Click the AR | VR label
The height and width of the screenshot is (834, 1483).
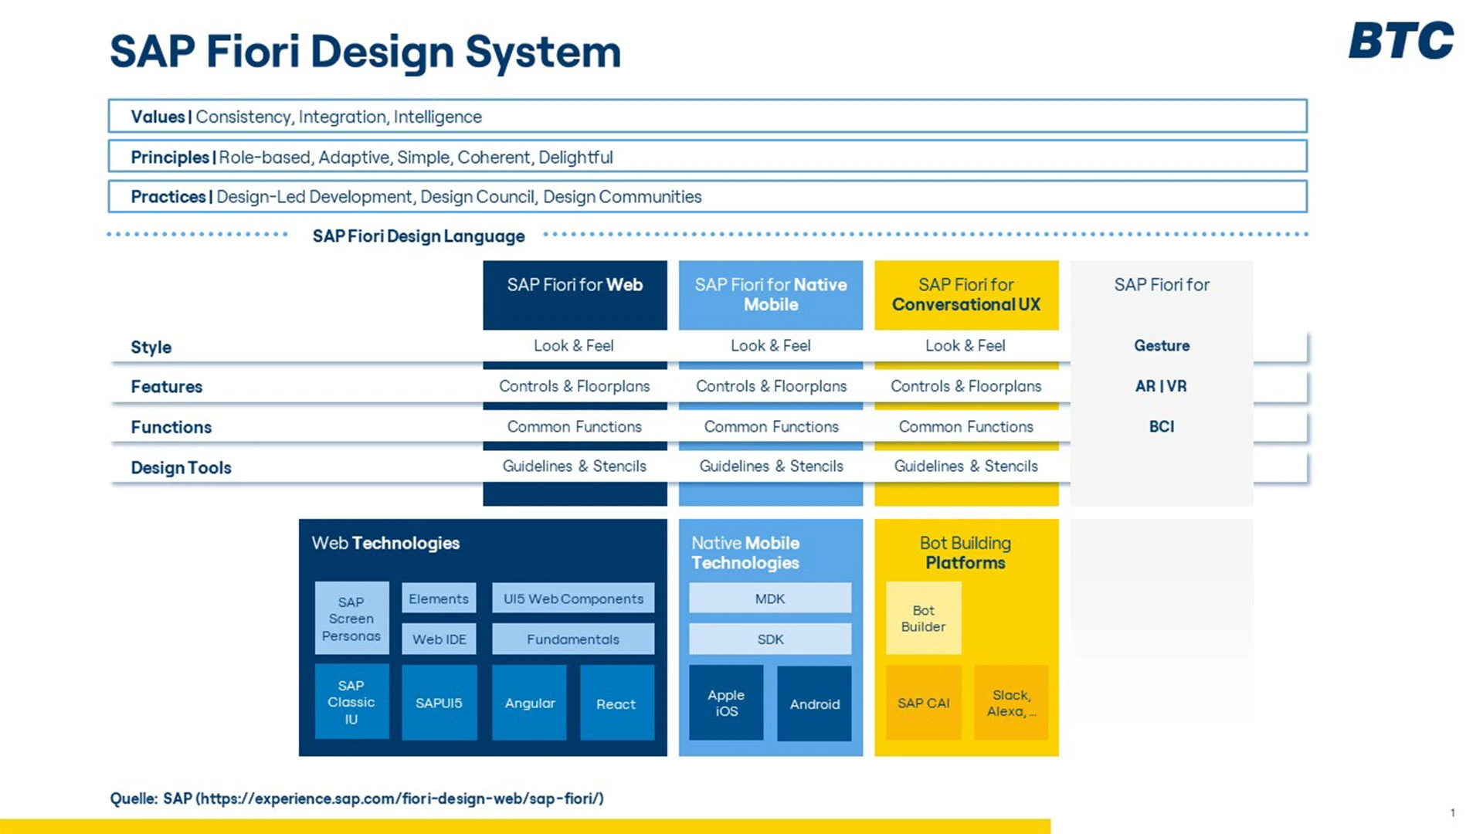[x=1161, y=385]
